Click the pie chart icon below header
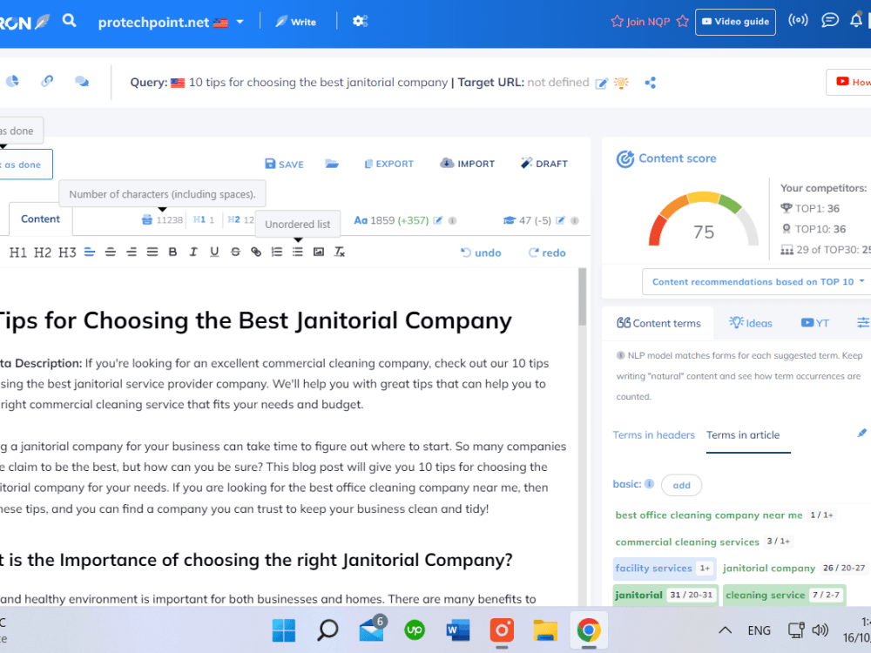The height and width of the screenshot is (653, 871). [12, 81]
